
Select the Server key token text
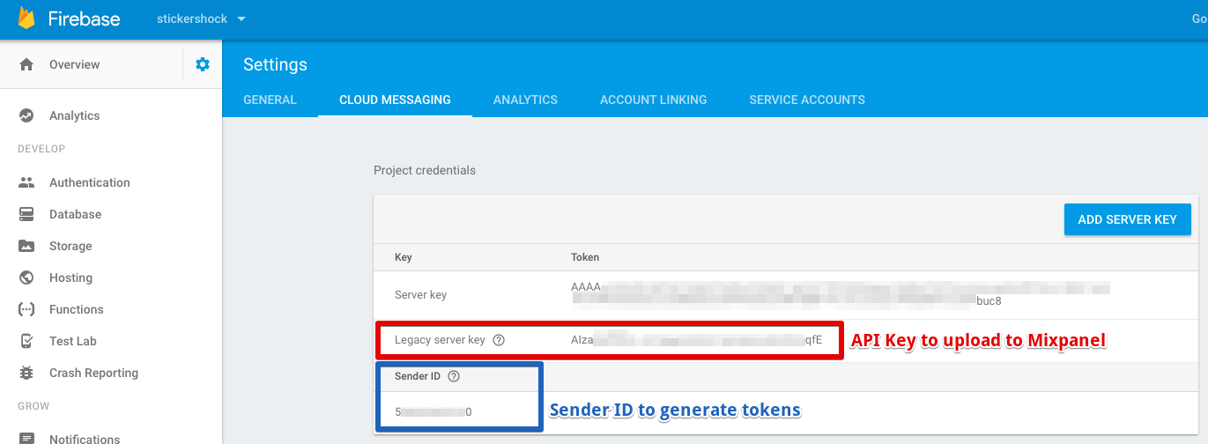(x=837, y=294)
